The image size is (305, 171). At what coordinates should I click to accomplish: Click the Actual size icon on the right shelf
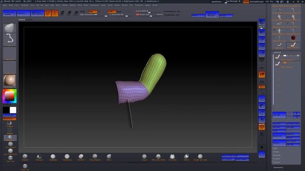[262, 47]
